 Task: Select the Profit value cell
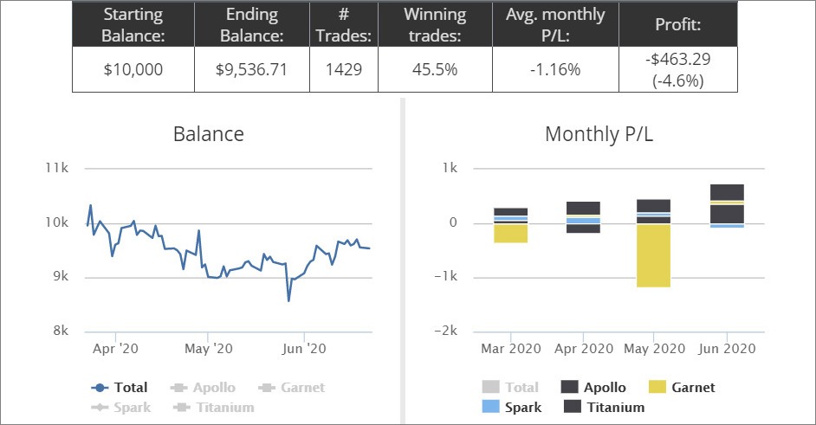coord(678,70)
